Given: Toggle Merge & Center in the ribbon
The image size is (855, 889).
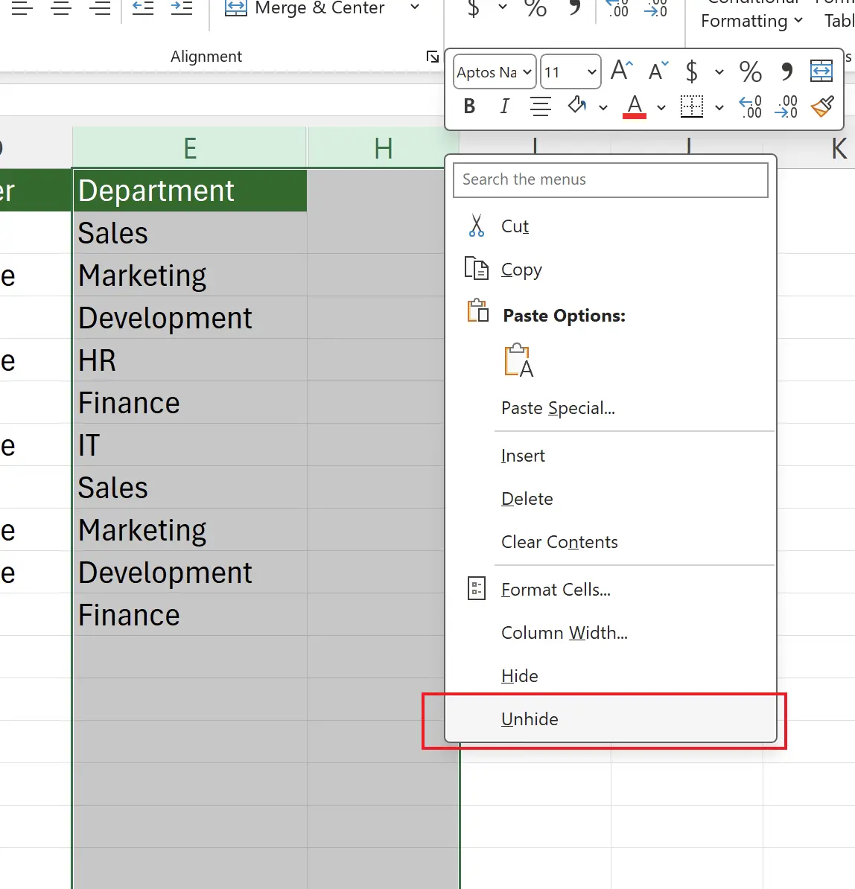Looking at the screenshot, I should [307, 9].
